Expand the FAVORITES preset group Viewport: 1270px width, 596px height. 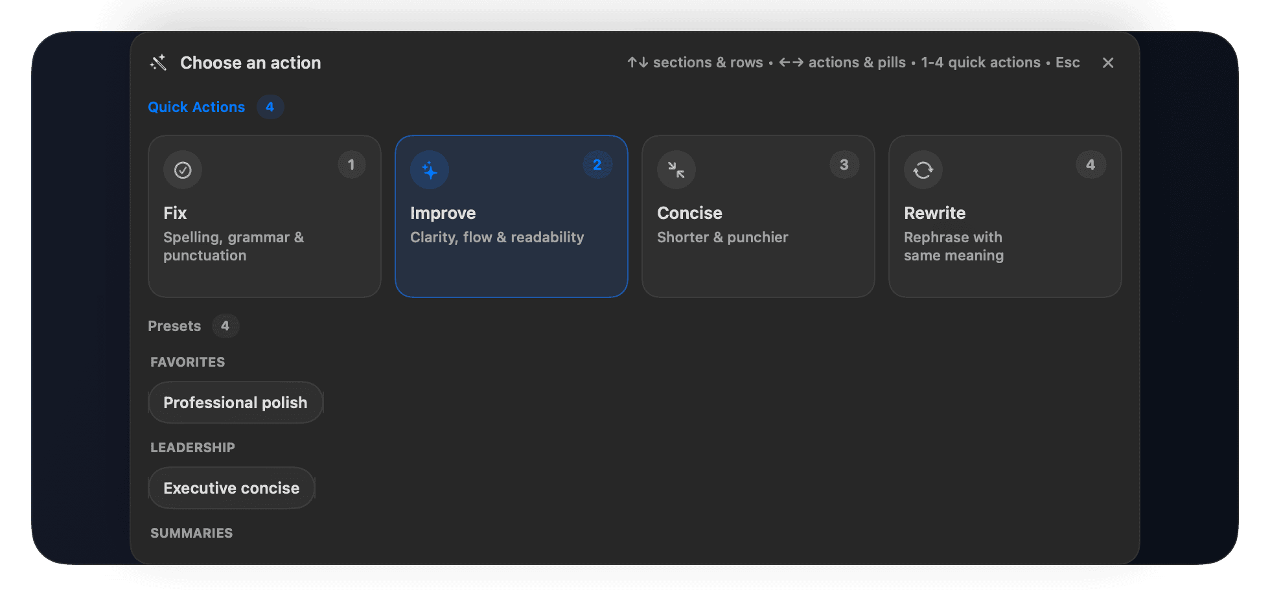pyautogui.click(x=188, y=361)
